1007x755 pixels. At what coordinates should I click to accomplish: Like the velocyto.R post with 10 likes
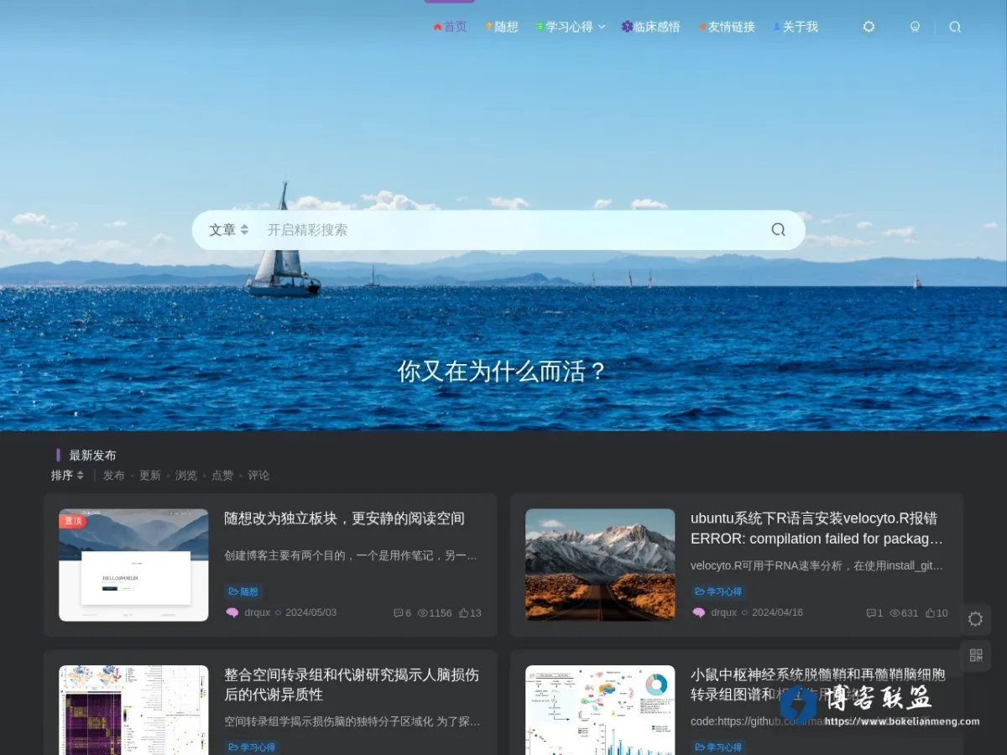(x=930, y=613)
